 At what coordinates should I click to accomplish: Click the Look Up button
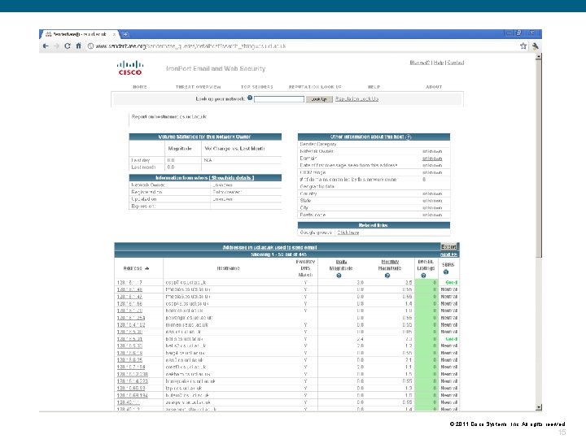(x=319, y=99)
